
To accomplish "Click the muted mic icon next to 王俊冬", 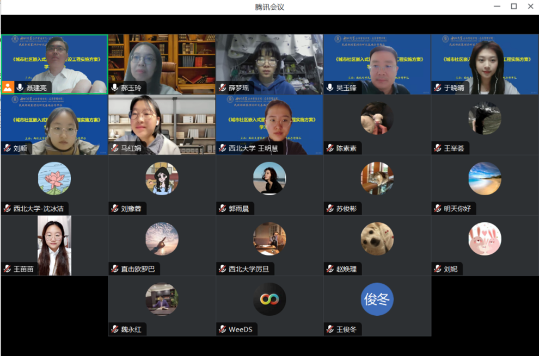I will (x=330, y=329).
